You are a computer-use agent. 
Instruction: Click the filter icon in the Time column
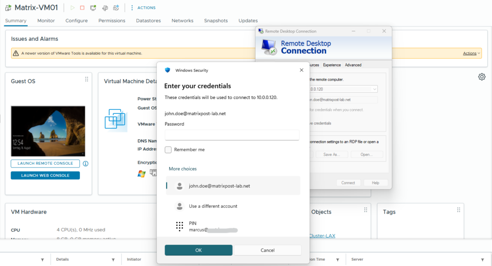tap(338, 260)
